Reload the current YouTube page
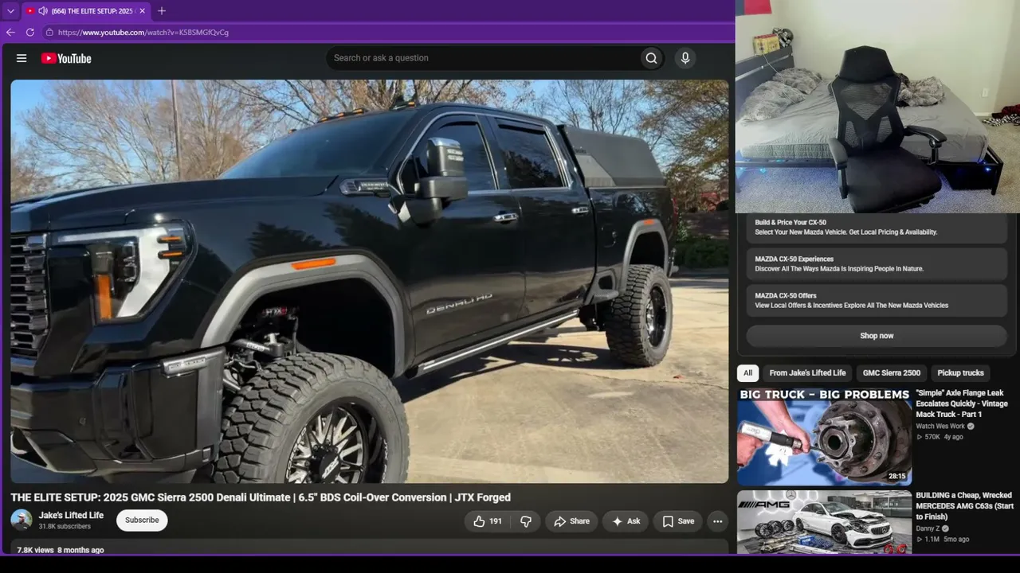Image resolution: width=1020 pixels, height=573 pixels. (30, 33)
